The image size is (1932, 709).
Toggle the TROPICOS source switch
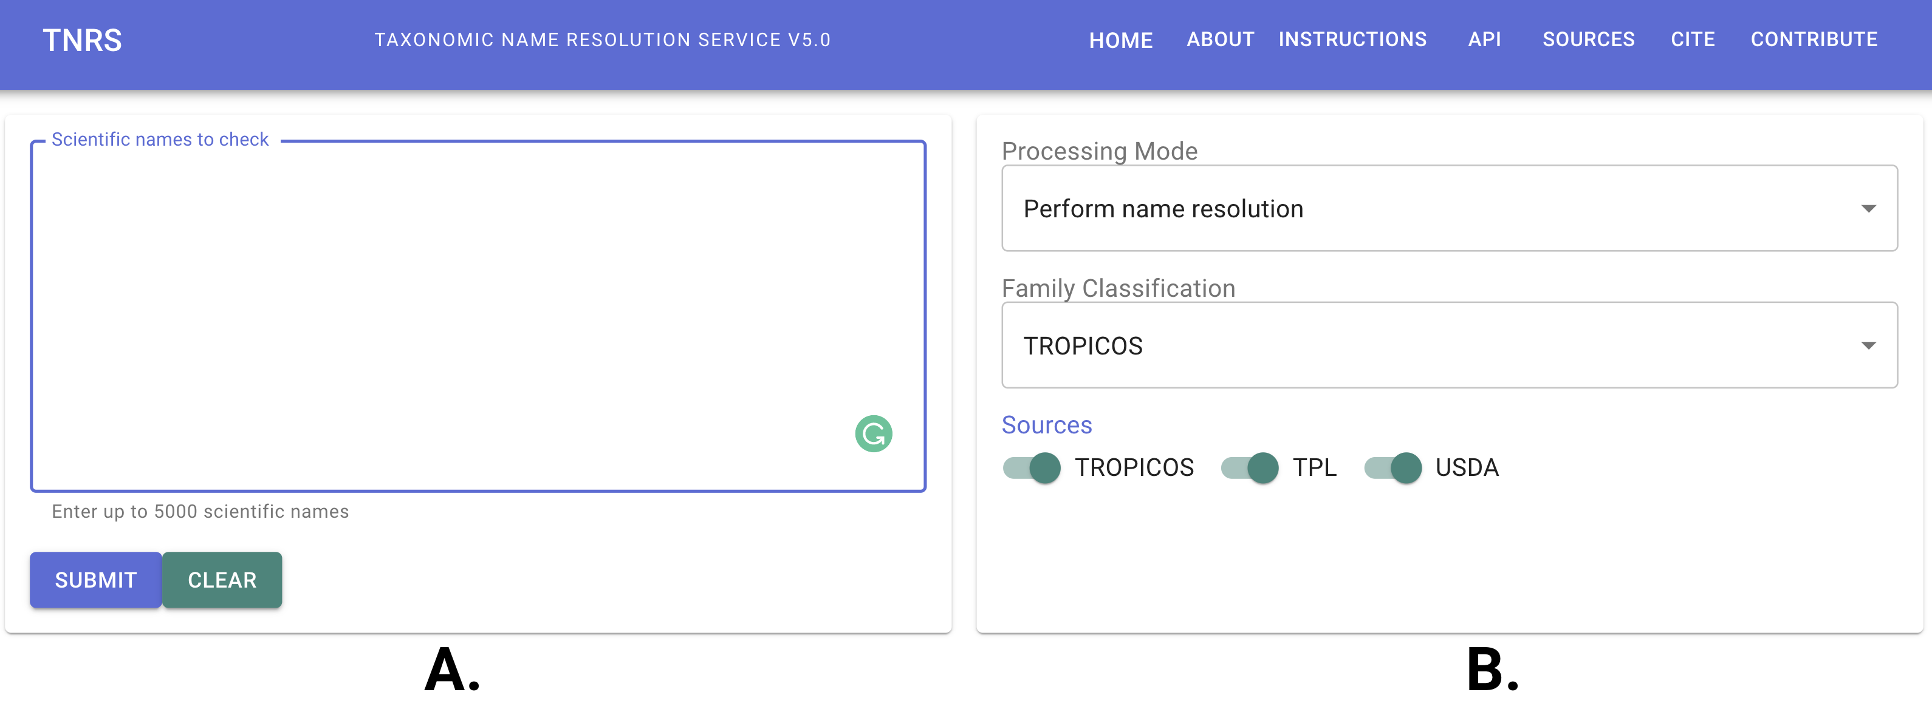[x=1032, y=467]
